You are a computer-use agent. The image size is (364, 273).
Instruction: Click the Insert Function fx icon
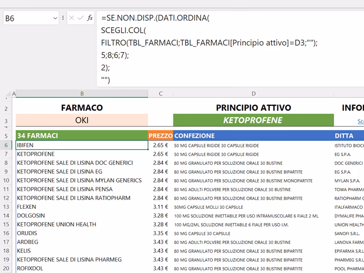90,18
